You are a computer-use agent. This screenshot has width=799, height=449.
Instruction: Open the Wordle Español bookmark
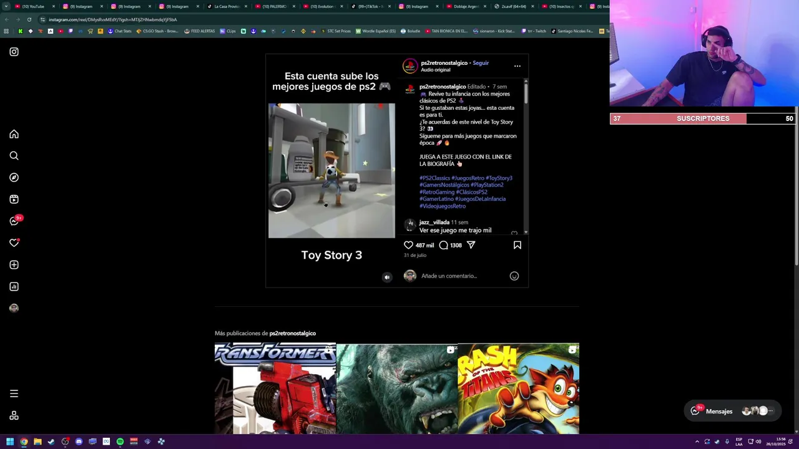(376, 31)
